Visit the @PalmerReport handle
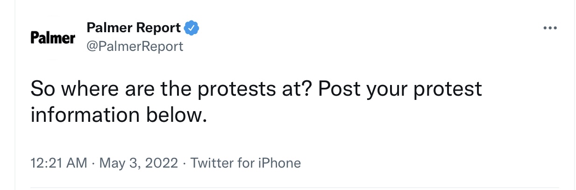Screen dimensions: 576x190 pos(135,46)
